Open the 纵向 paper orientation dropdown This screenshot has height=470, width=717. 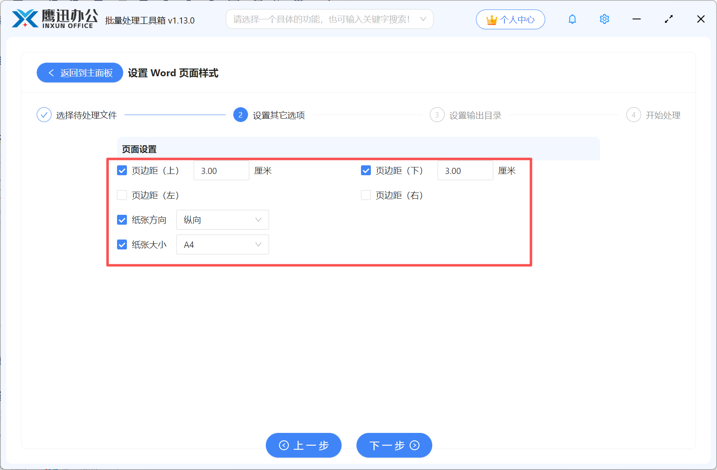point(223,220)
